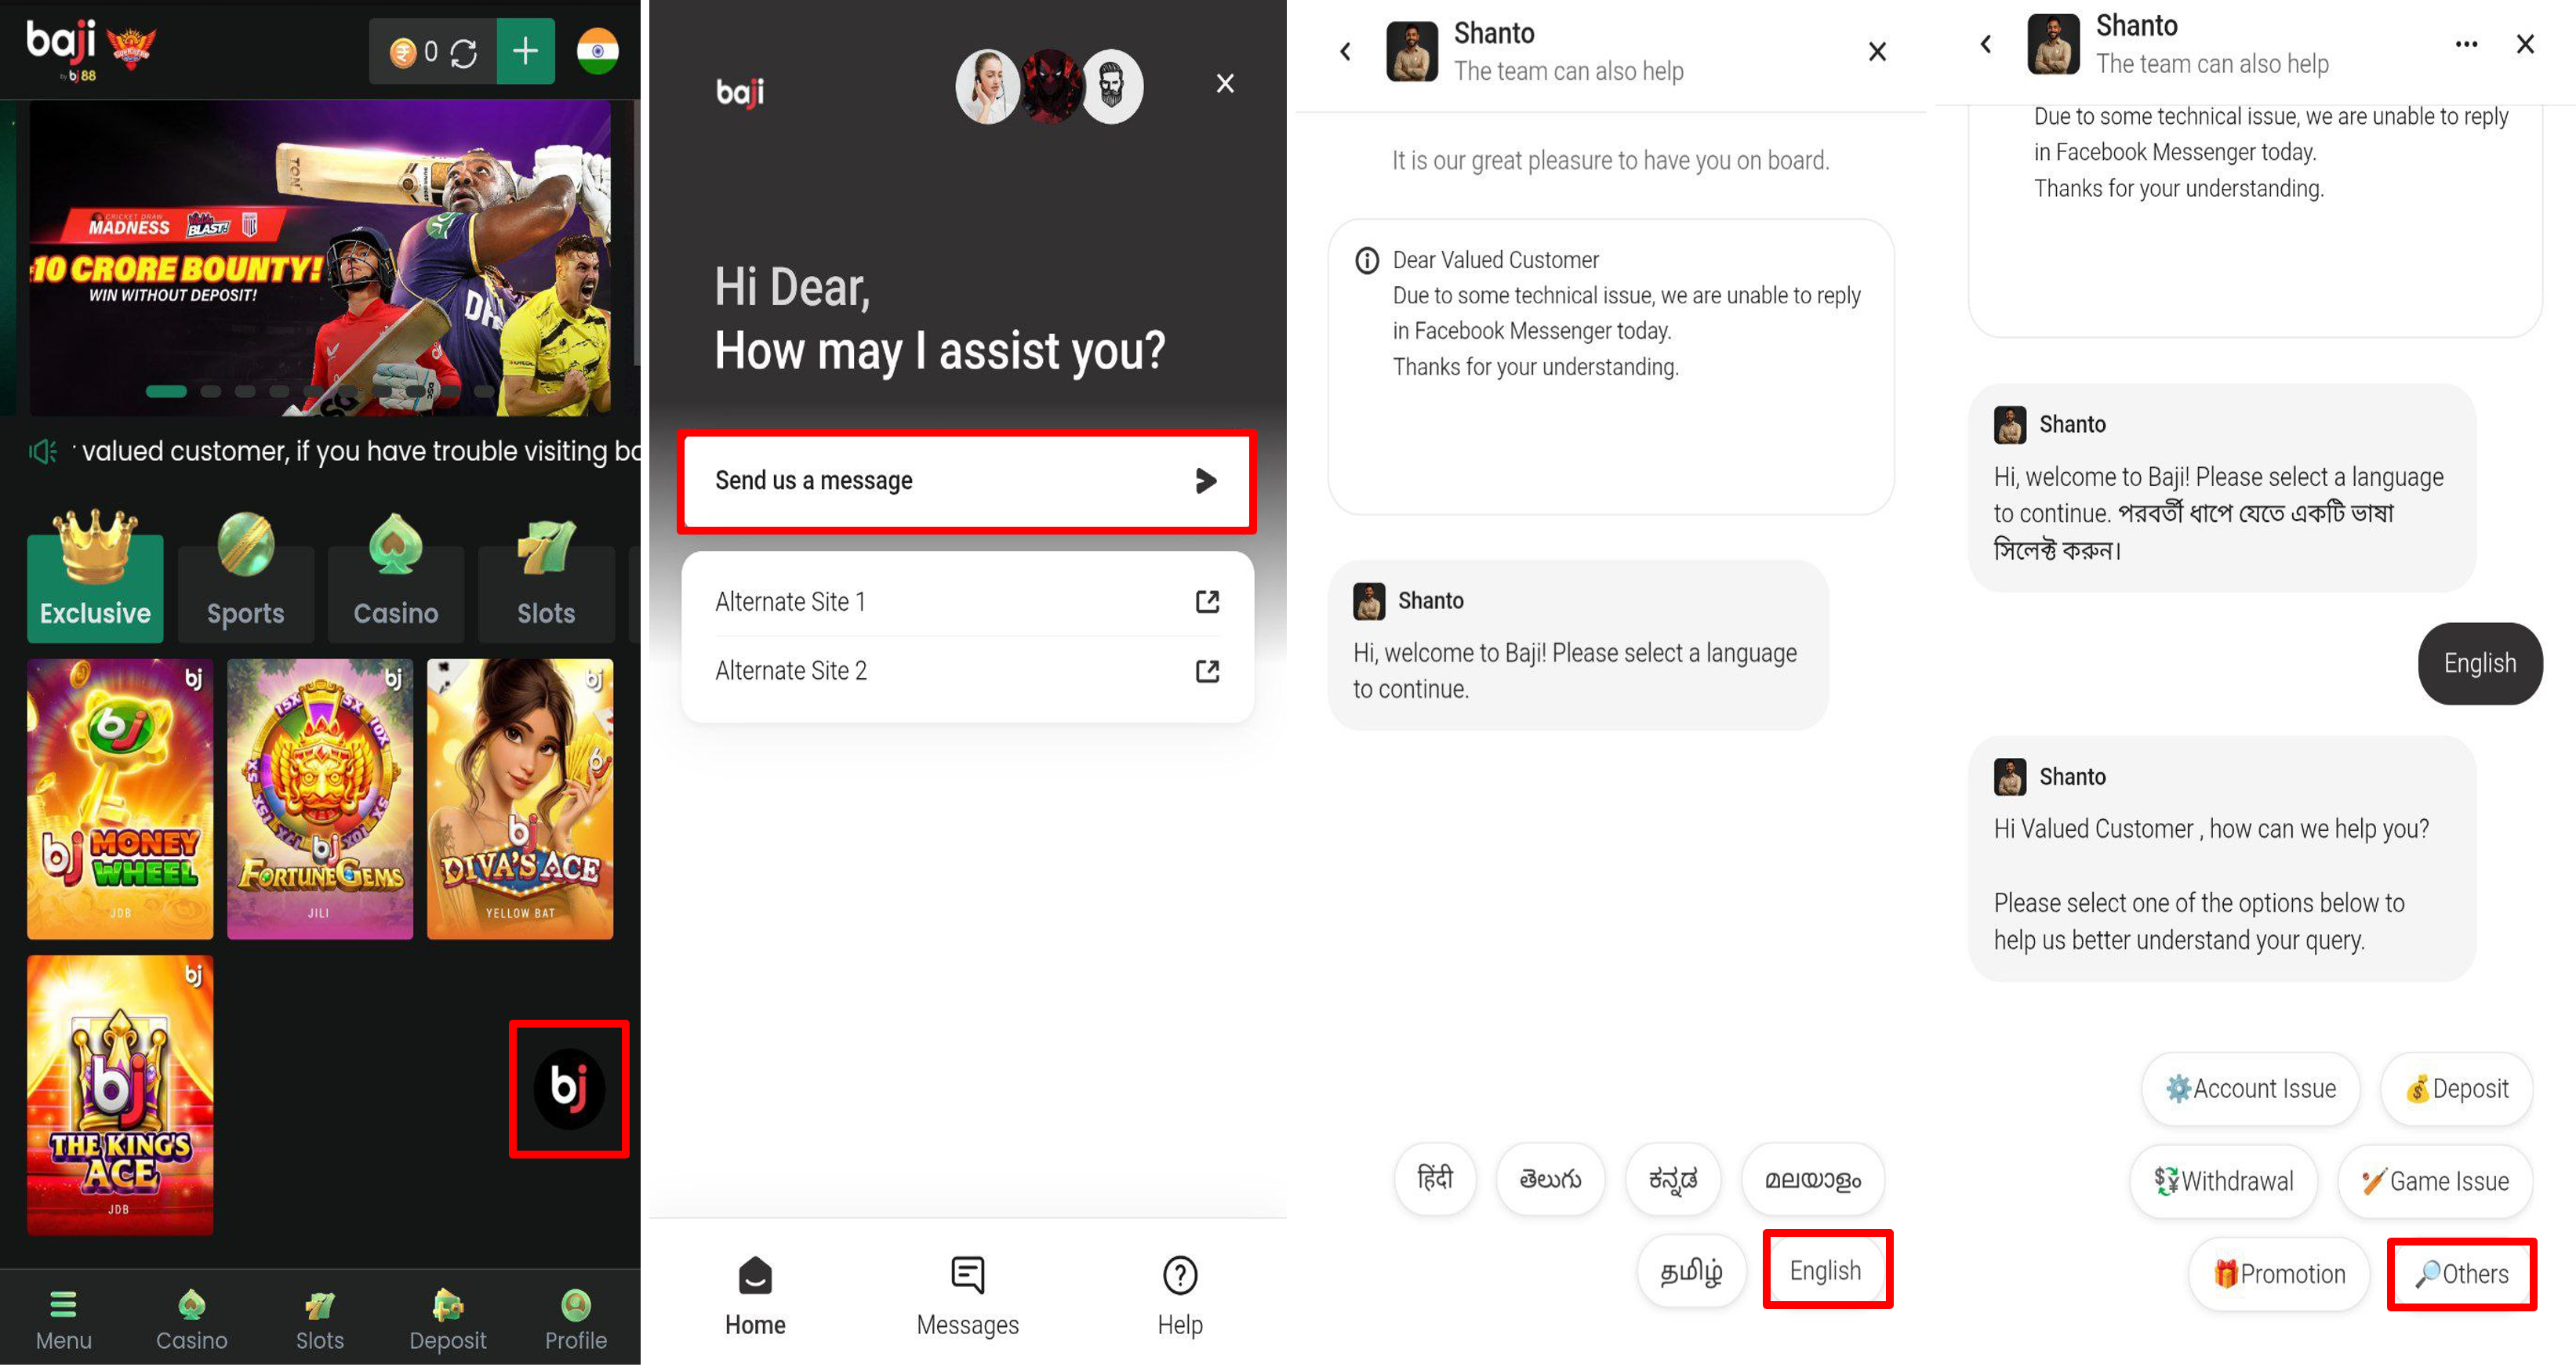Choose हिंदी language option
This screenshot has width=2576, height=1367.
(x=1435, y=1179)
